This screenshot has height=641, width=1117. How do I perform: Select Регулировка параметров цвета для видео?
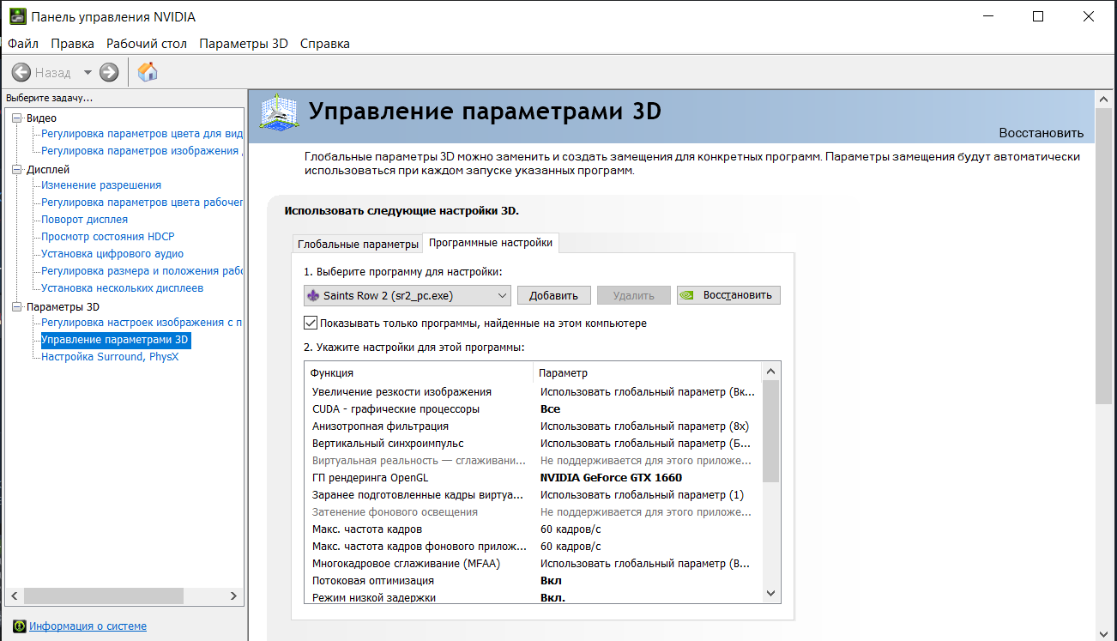(x=142, y=134)
